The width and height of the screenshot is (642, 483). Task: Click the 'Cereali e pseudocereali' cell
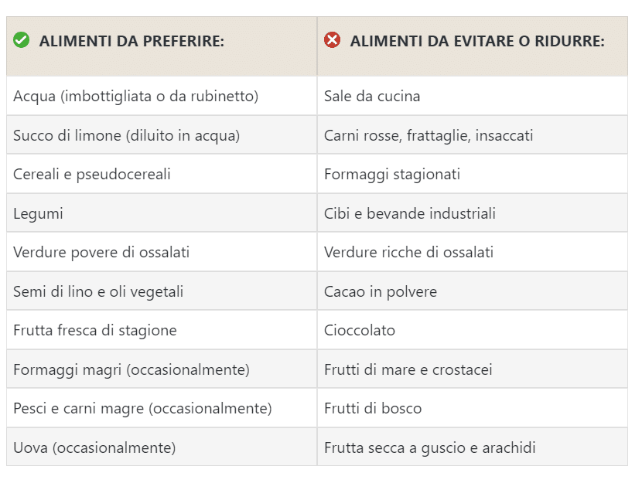tap(162, 174)
